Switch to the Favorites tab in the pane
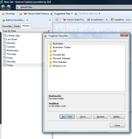The width and height of the screenshot is (132, 139). coord(7,26)
